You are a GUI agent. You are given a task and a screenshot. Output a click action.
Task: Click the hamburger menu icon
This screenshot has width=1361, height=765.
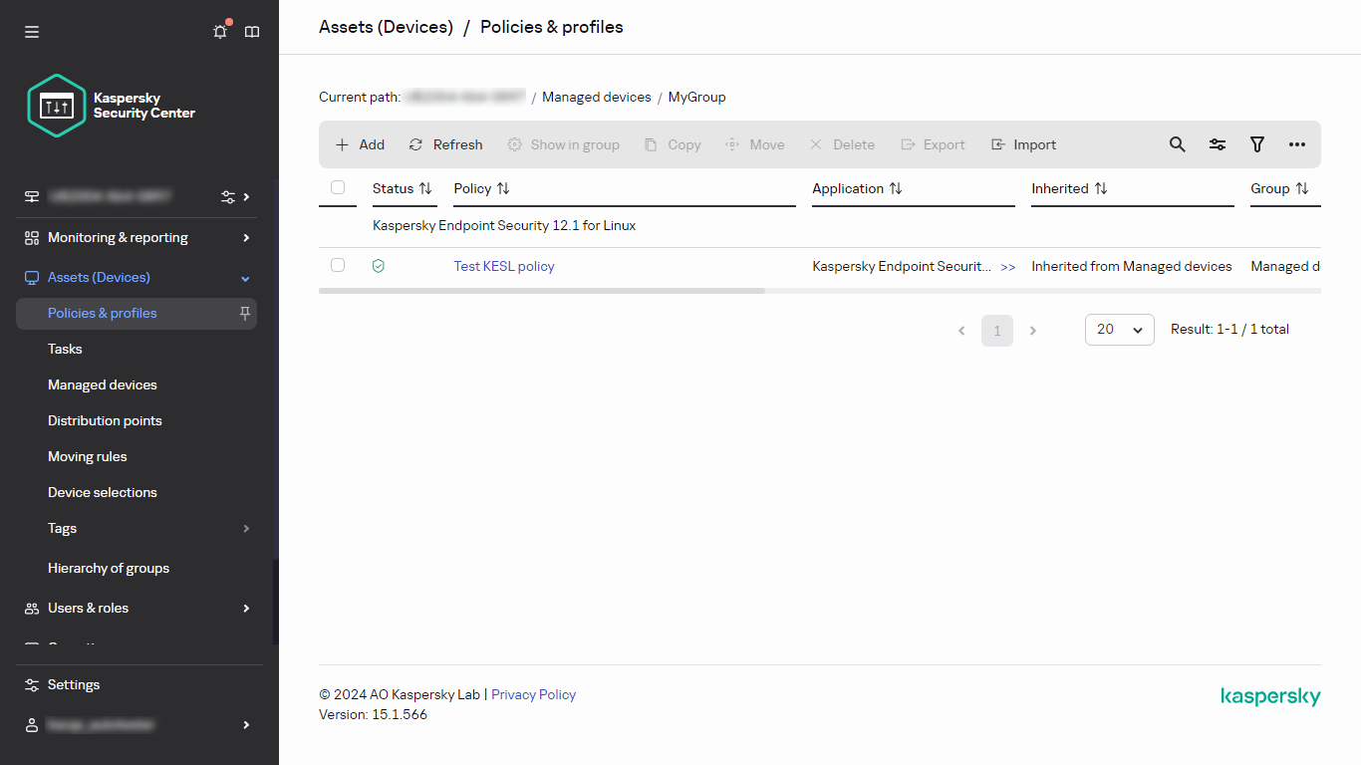click(31, 31)
